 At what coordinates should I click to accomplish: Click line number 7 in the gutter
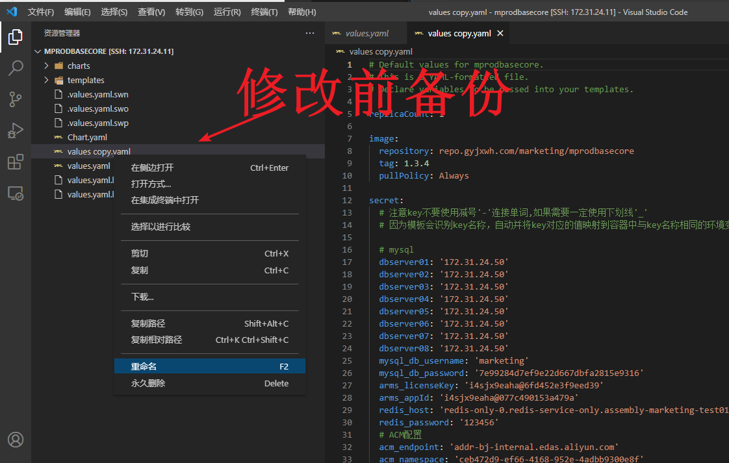pyautogui.click(x=349, y=138)
